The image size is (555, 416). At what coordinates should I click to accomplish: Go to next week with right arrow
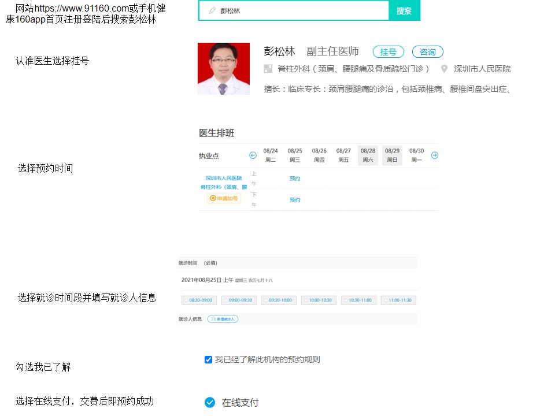[x=435, y=155]
